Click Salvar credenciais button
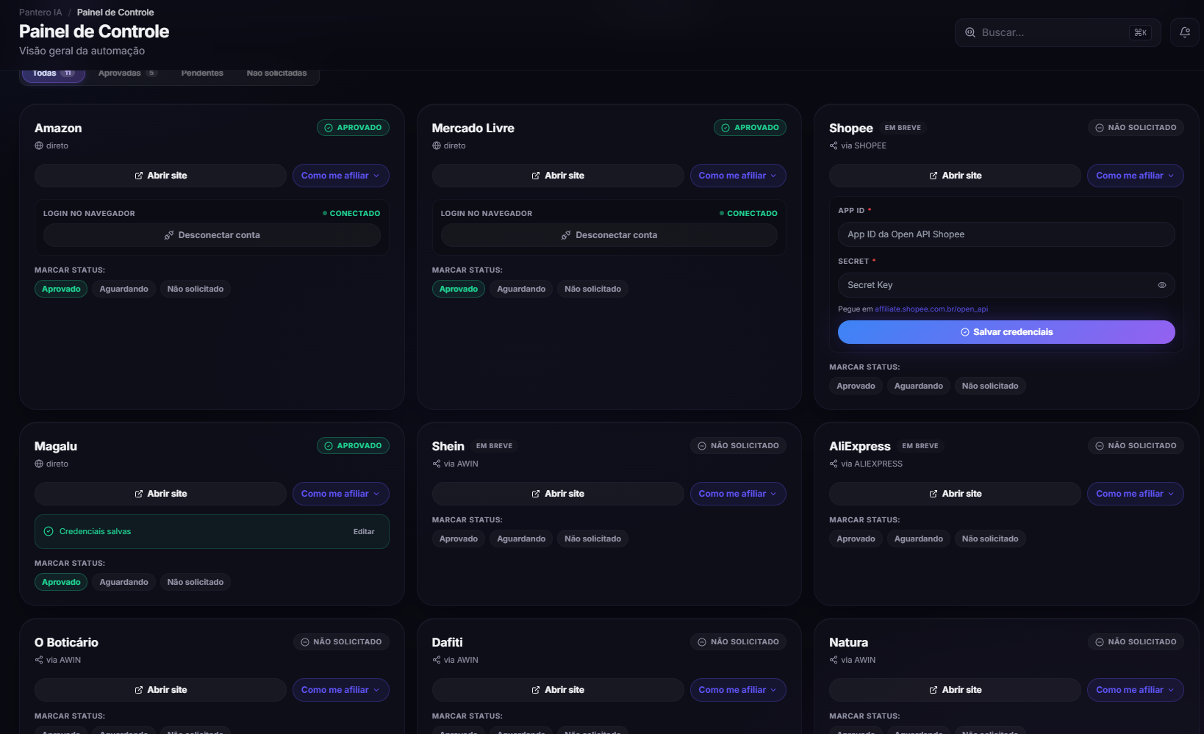Viewport: 1204px width, 734px height. point(1006,332)
